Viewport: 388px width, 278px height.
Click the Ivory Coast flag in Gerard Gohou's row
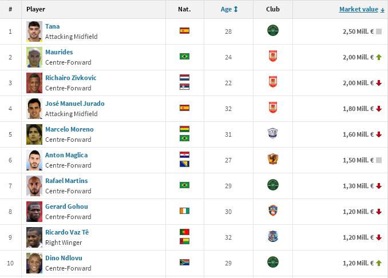(184, 211)
